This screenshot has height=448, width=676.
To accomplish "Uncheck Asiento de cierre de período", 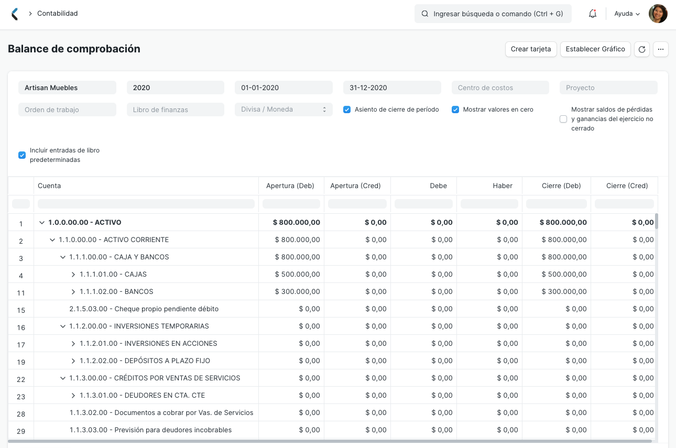I will point(347,110).
